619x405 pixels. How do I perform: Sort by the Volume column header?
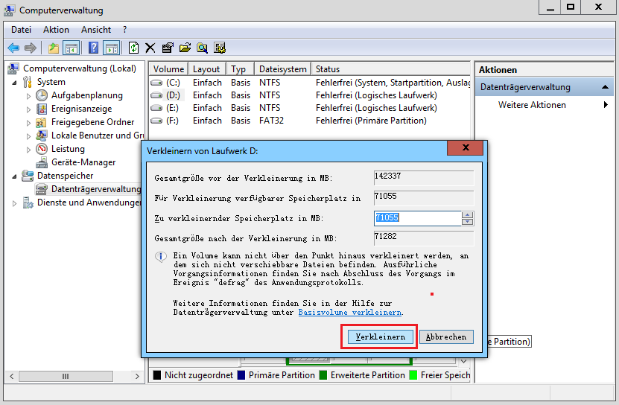click(168, 69)
